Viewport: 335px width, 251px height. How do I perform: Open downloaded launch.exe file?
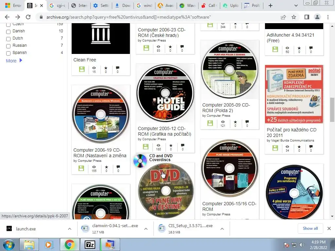pyautogui.click(x=26, y=229)
